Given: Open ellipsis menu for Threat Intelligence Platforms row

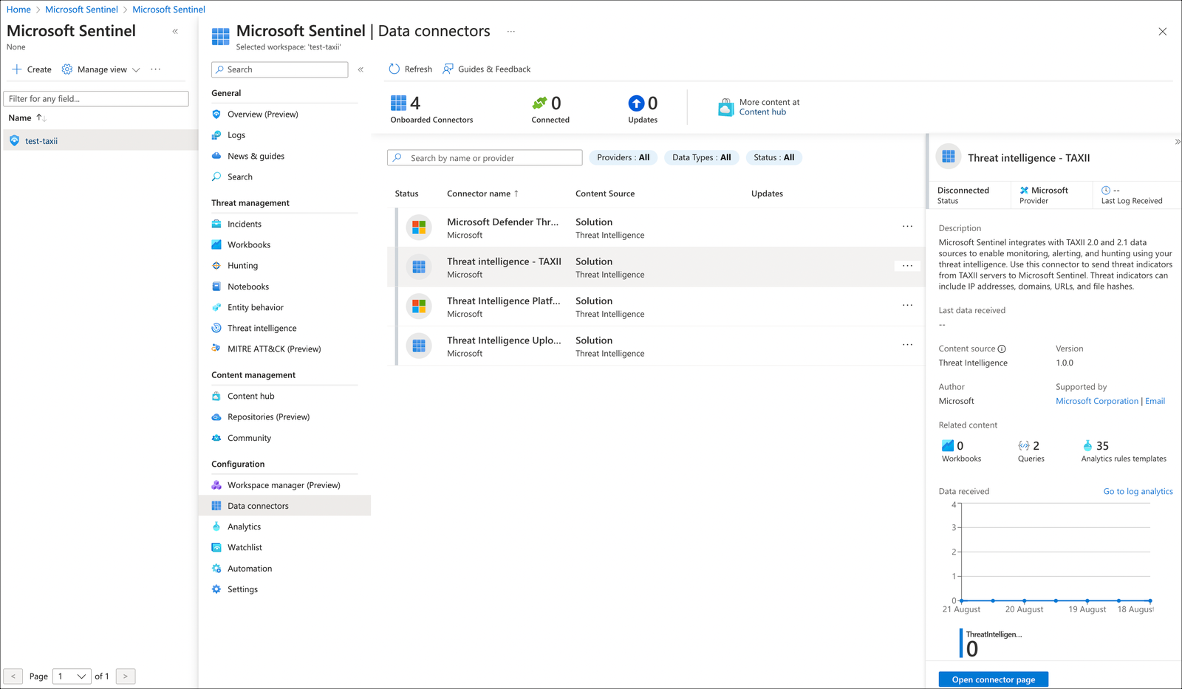Looking at the screenshot, I should coord(907,305).
